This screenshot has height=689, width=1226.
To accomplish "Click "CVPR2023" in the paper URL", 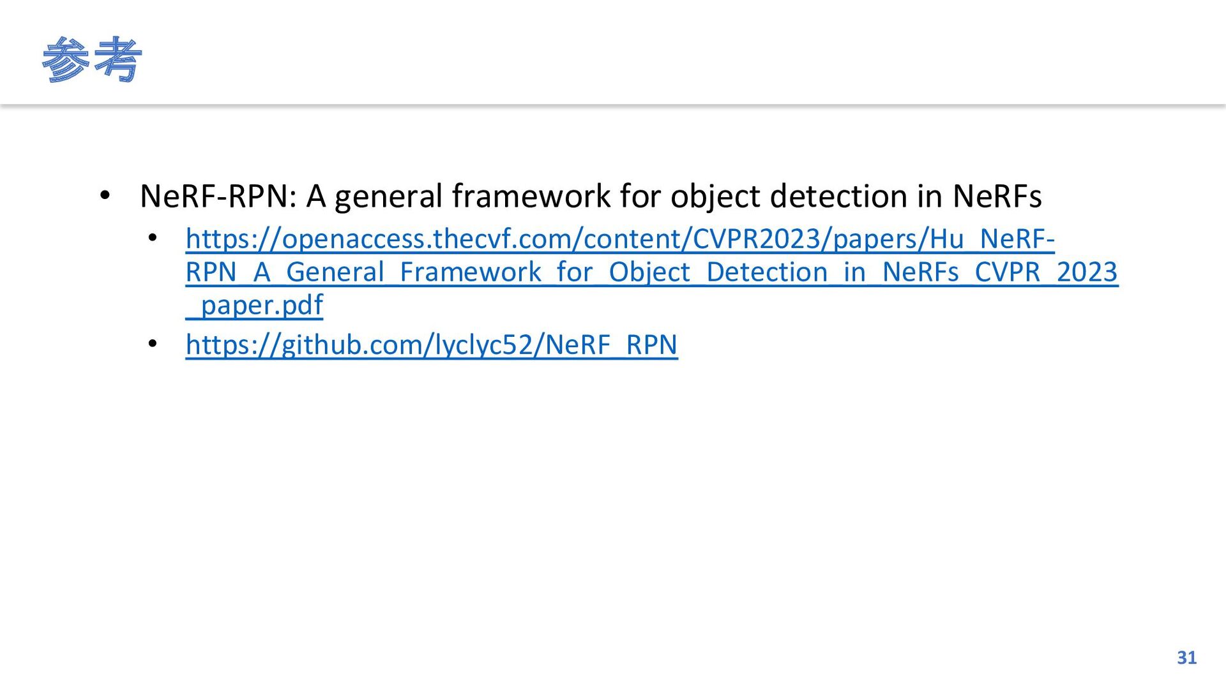I will pos(757,239).
